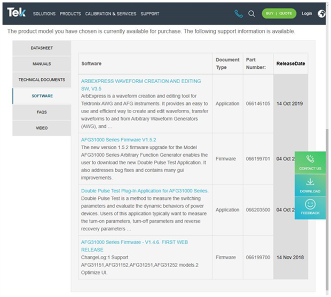
Task: Click part number 066199701
Action: 258,159
